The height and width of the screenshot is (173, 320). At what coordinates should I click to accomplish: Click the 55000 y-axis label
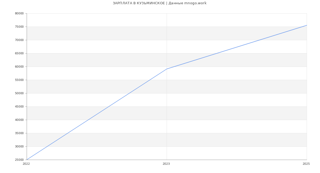(x=19, y=80)
